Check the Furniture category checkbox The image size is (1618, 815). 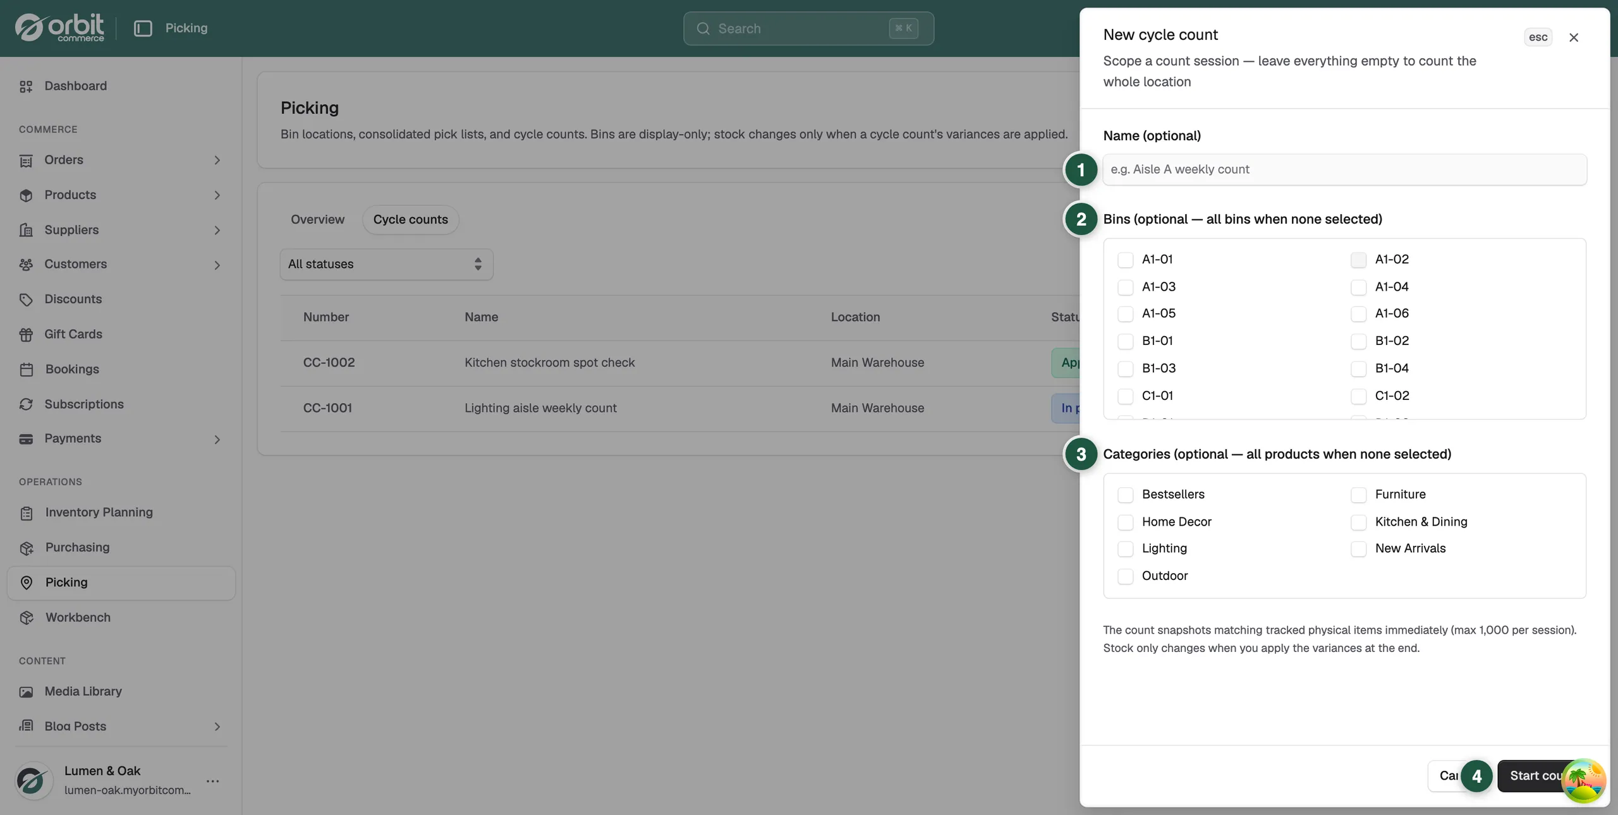[1358, 495]
